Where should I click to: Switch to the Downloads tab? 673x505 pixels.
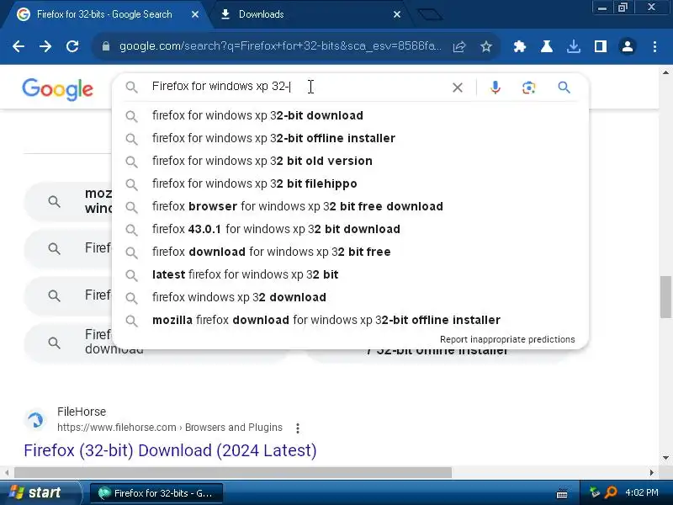point(310,14)
